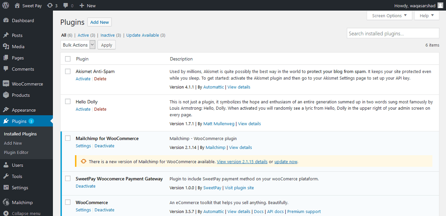The image size is (446, 216).
Task: Click the Settings sliders icon
Action: point(6,188)
